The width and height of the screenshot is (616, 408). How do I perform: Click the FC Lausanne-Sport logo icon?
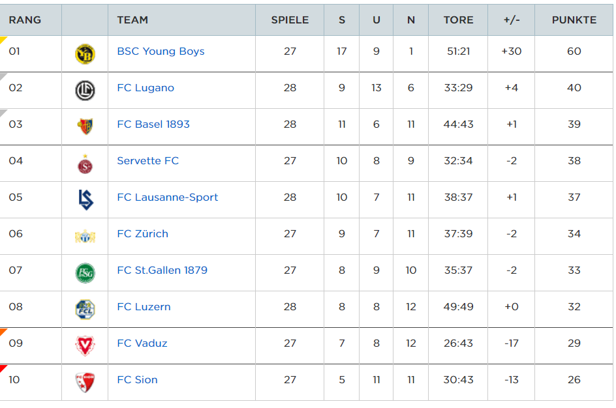pyautogui.click(x=85, y=199)
